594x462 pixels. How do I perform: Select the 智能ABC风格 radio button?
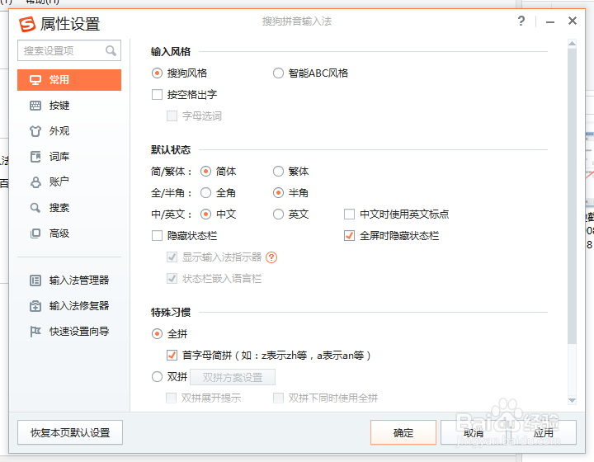click(x=279, y=73)
